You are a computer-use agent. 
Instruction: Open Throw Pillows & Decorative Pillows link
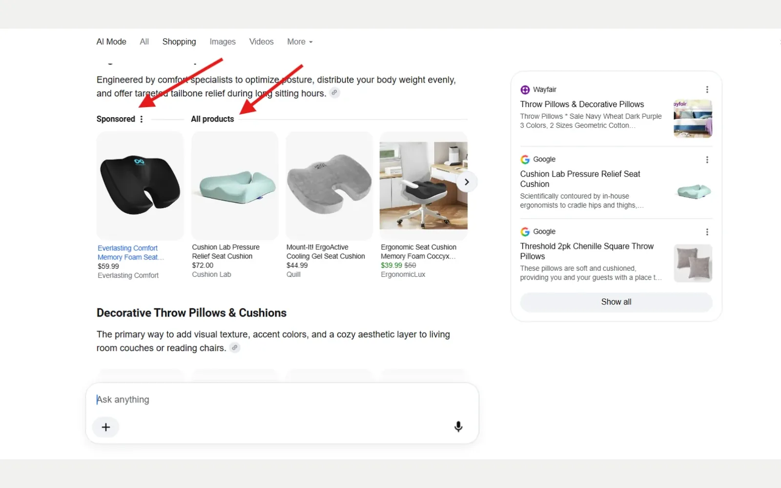point(582,104)
